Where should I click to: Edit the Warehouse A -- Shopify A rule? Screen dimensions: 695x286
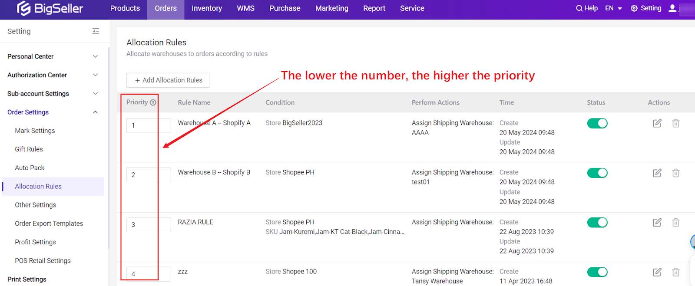point(657,123)
